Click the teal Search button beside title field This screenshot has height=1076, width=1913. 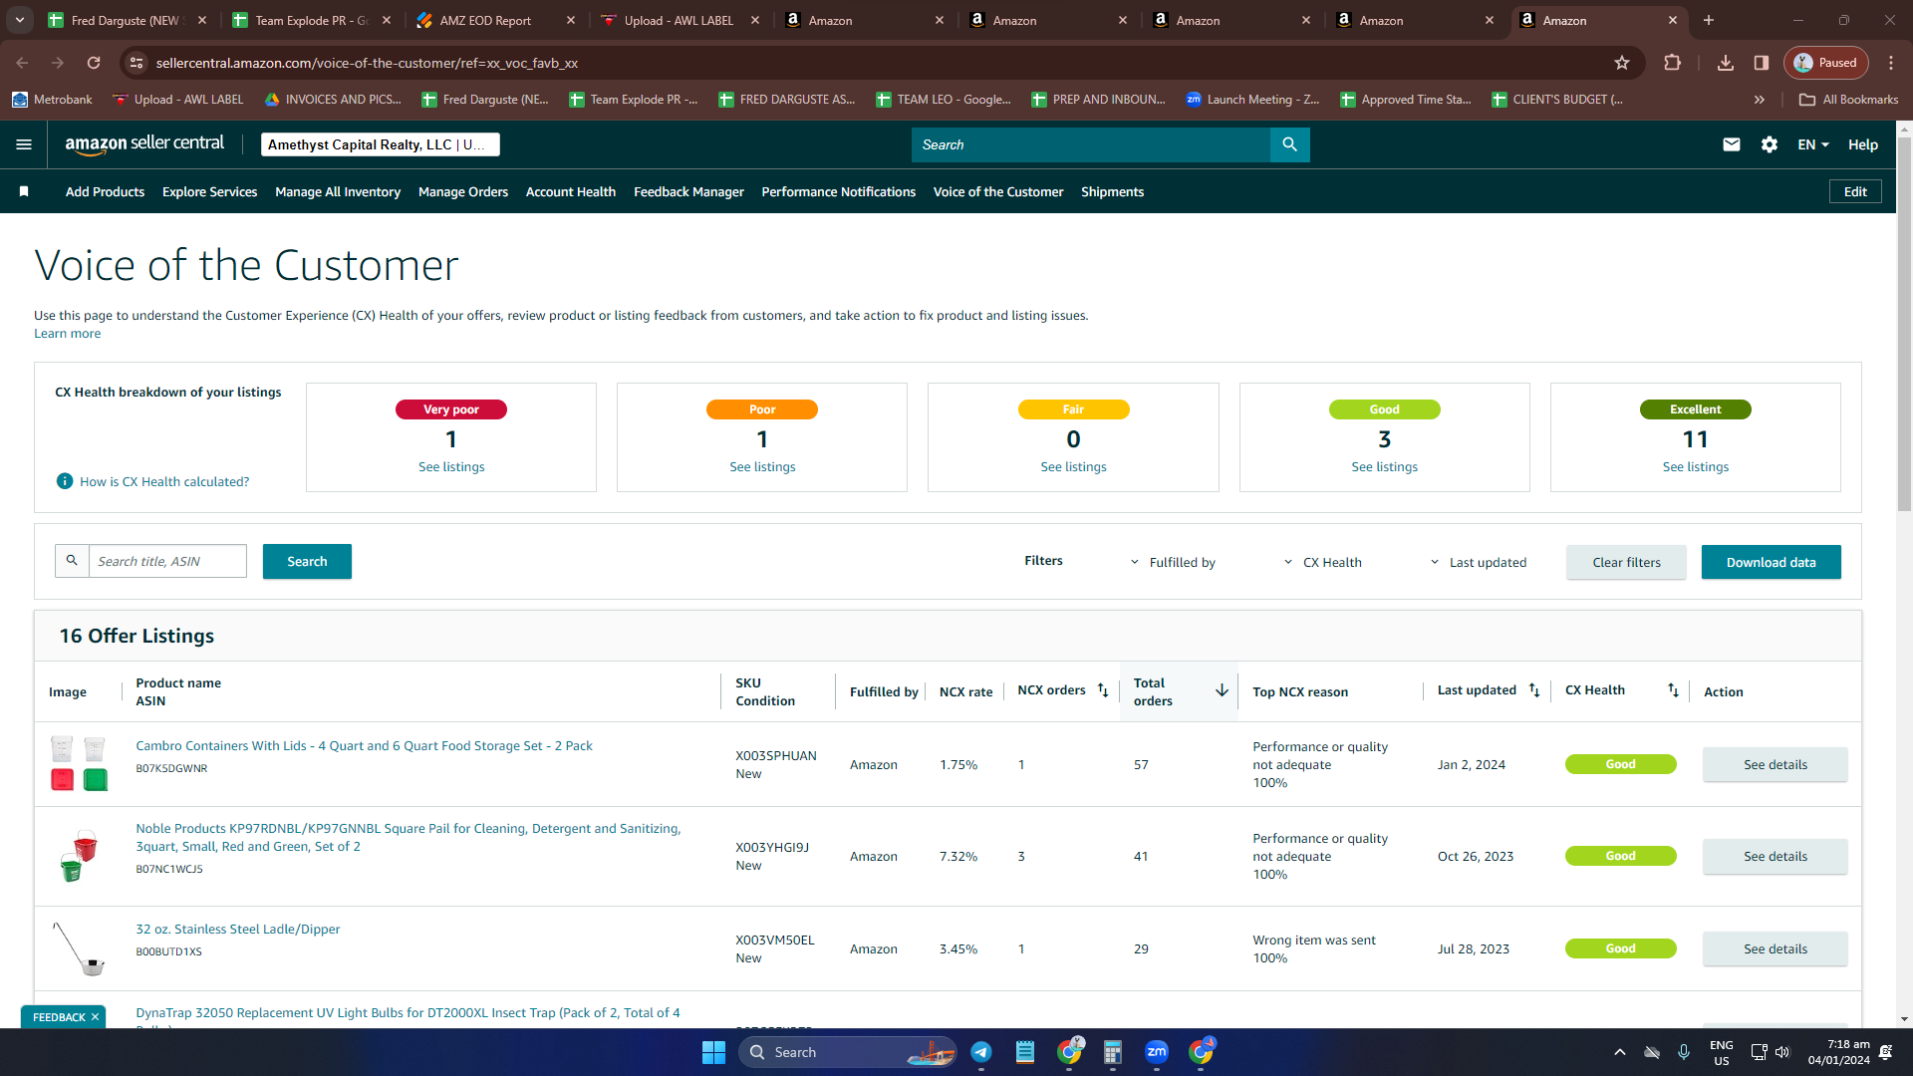[x=307, y=561]
